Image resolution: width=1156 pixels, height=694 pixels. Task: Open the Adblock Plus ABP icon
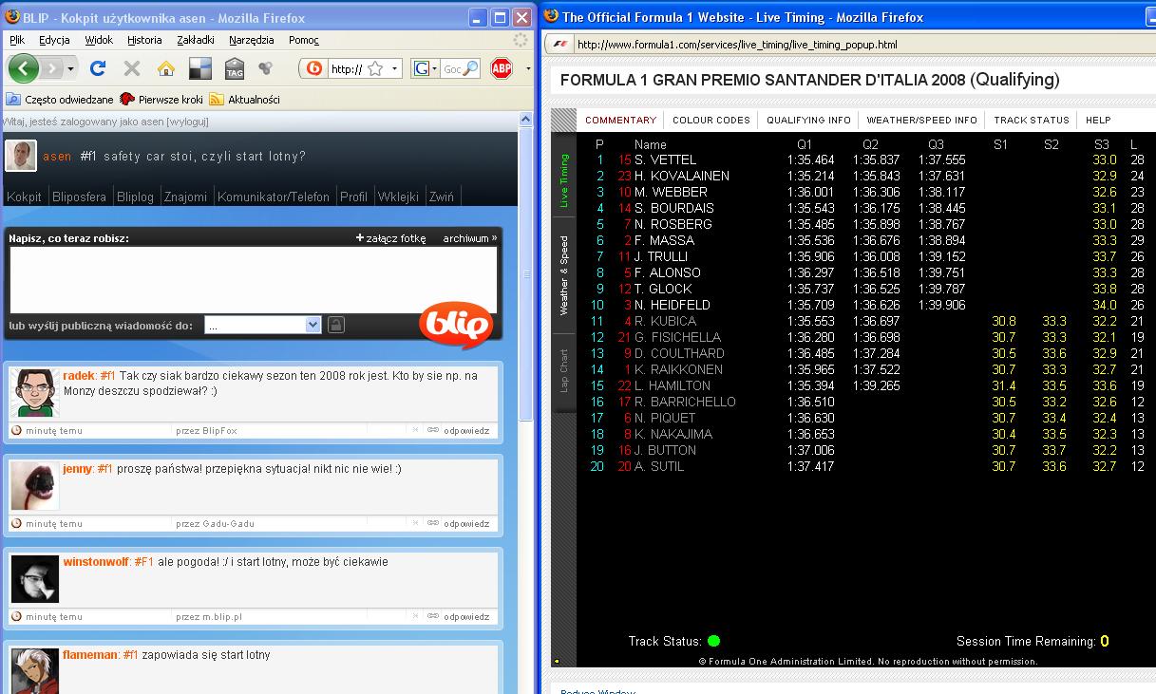click(502, 68)
